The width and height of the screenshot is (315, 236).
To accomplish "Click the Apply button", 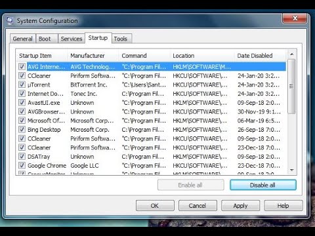I will (x=240, y=206).
